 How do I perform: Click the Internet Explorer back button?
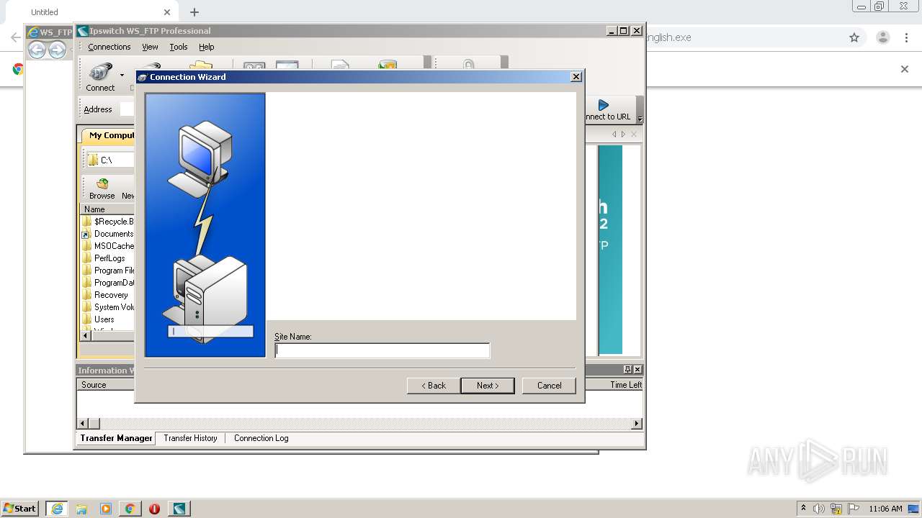[x=37, y=50]
